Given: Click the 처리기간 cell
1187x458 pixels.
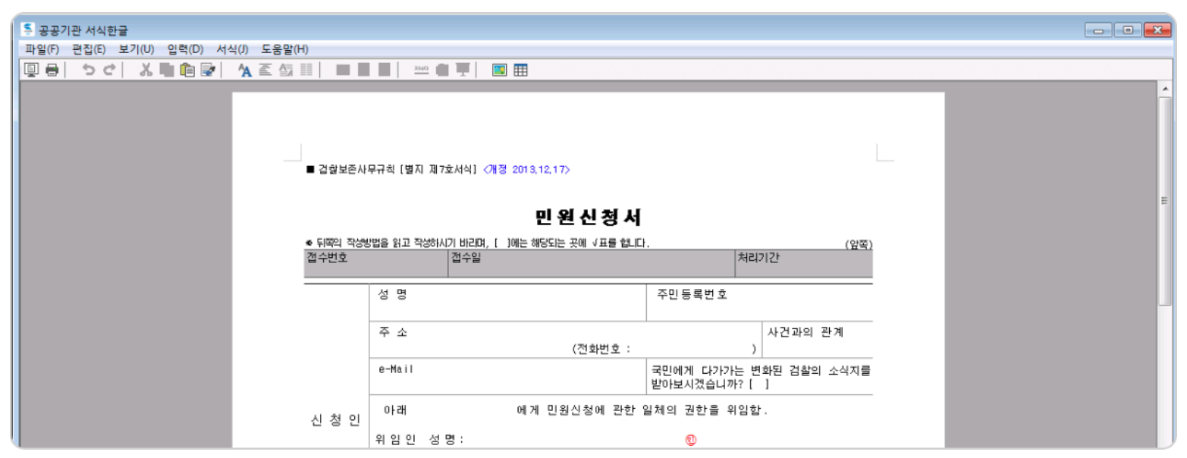Looking at the screenshot, I should 804,264.
